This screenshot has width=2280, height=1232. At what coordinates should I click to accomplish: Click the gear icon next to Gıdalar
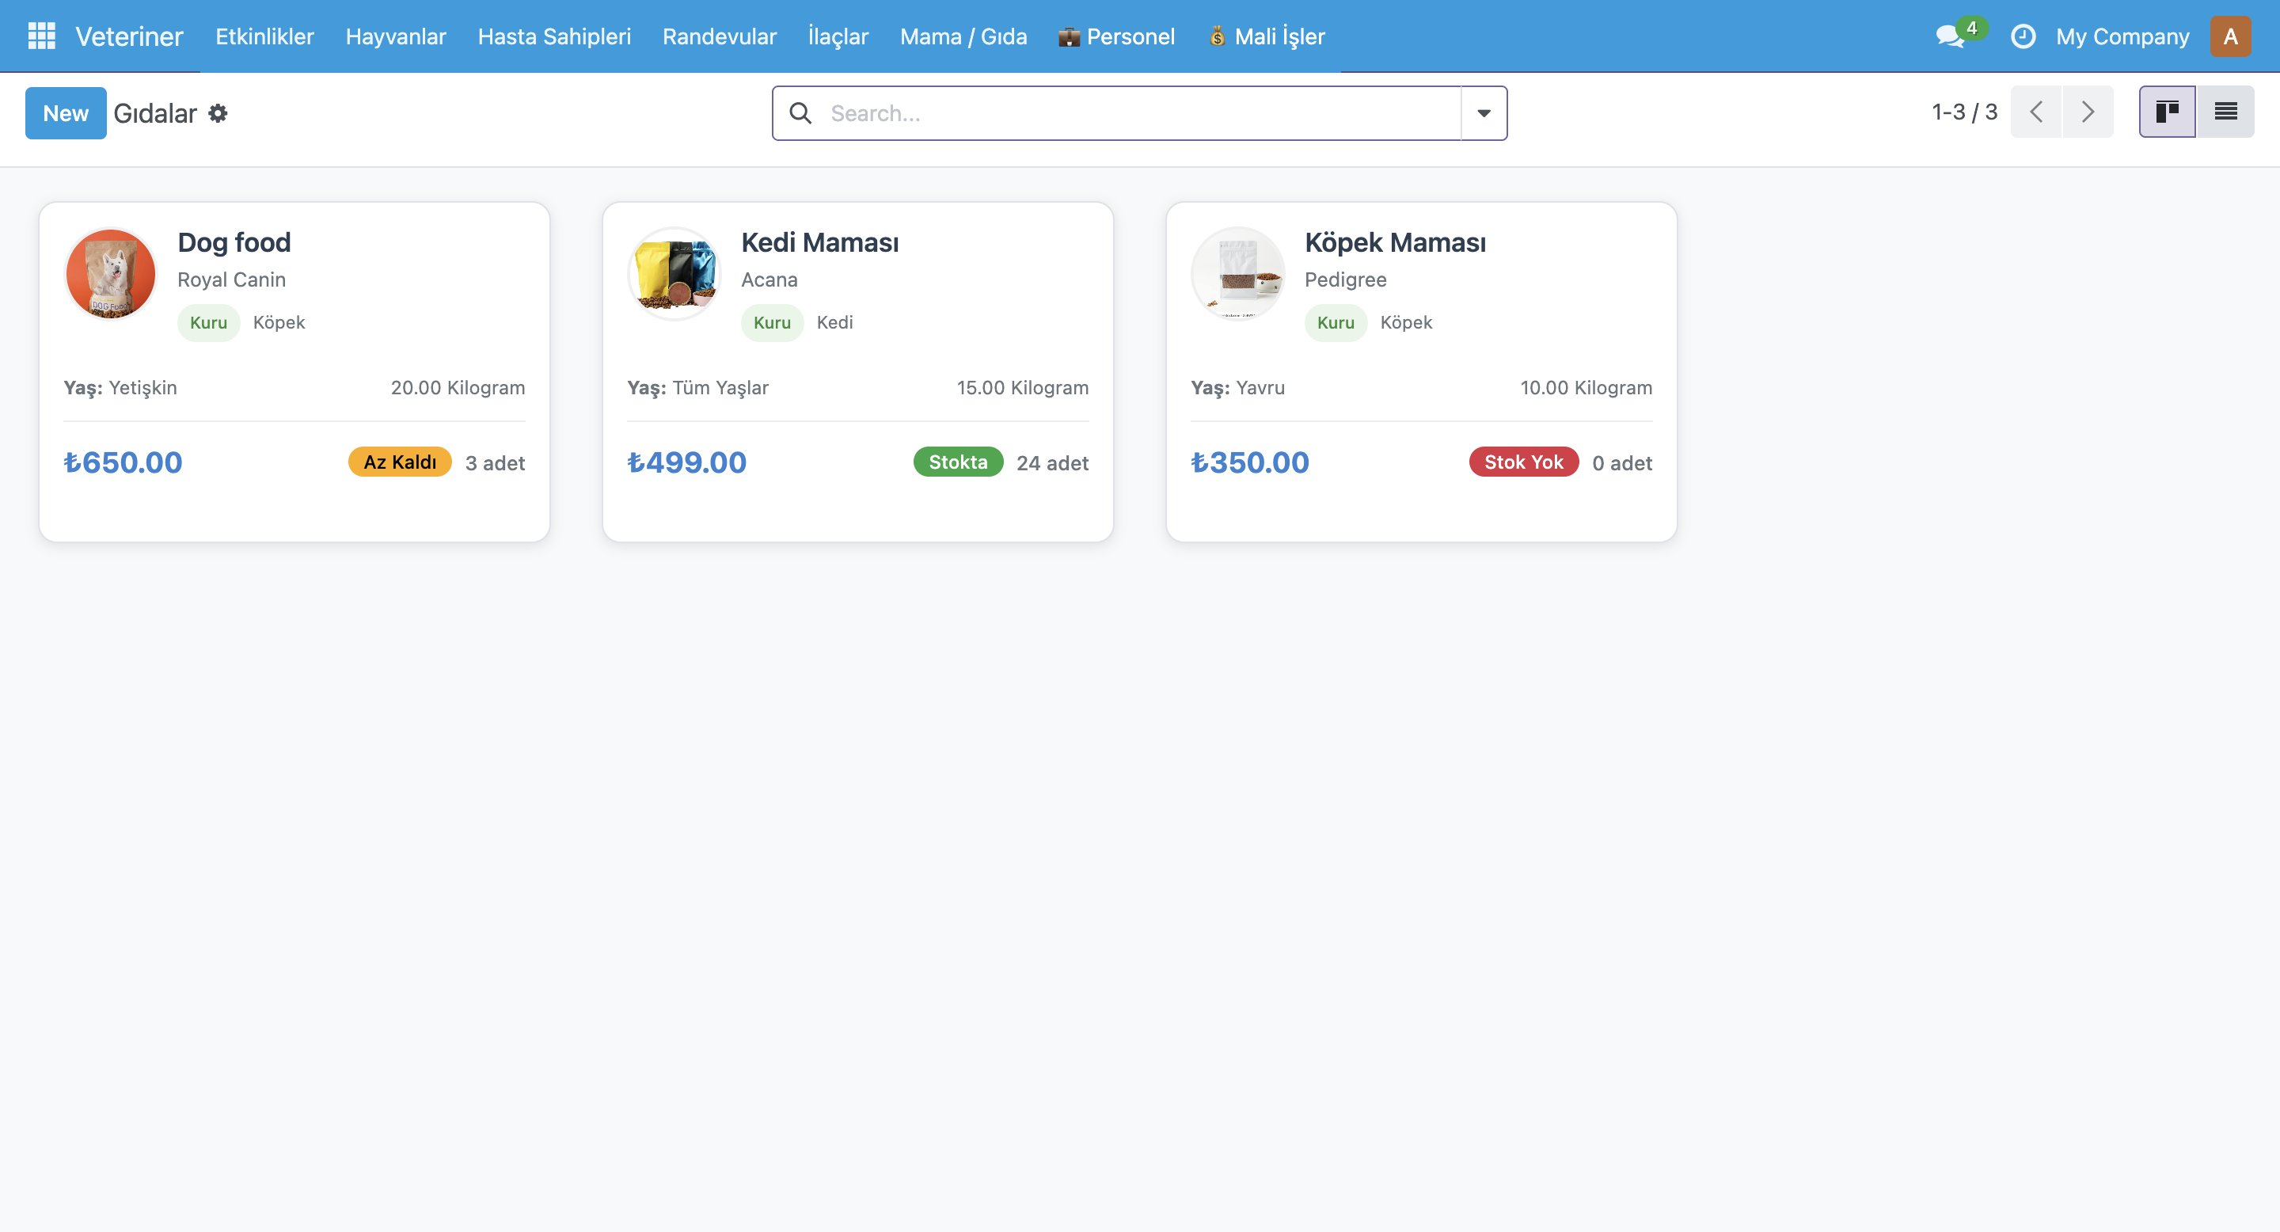pyautogui.click(x=218, y=113)
